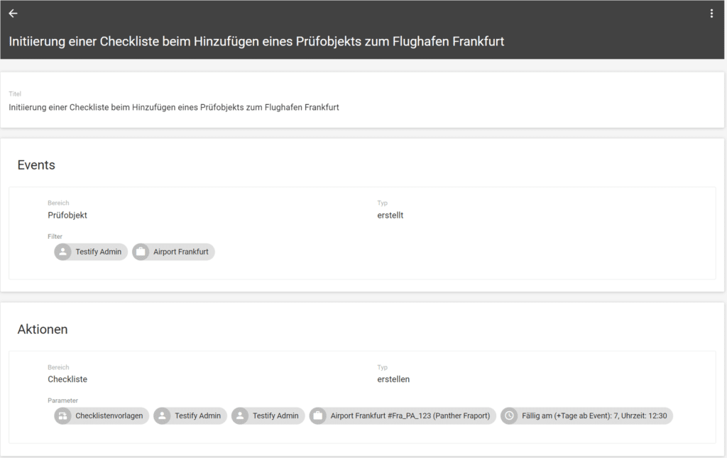Go back using the arrow icon
This screenshot has height=458, width=727.
click(13, 13)
